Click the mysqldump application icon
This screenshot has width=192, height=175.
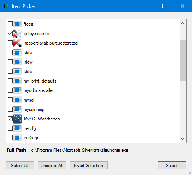click(x=17, y=109)
